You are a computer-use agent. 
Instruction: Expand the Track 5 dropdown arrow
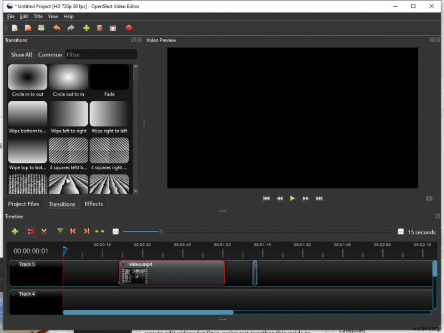13,265
